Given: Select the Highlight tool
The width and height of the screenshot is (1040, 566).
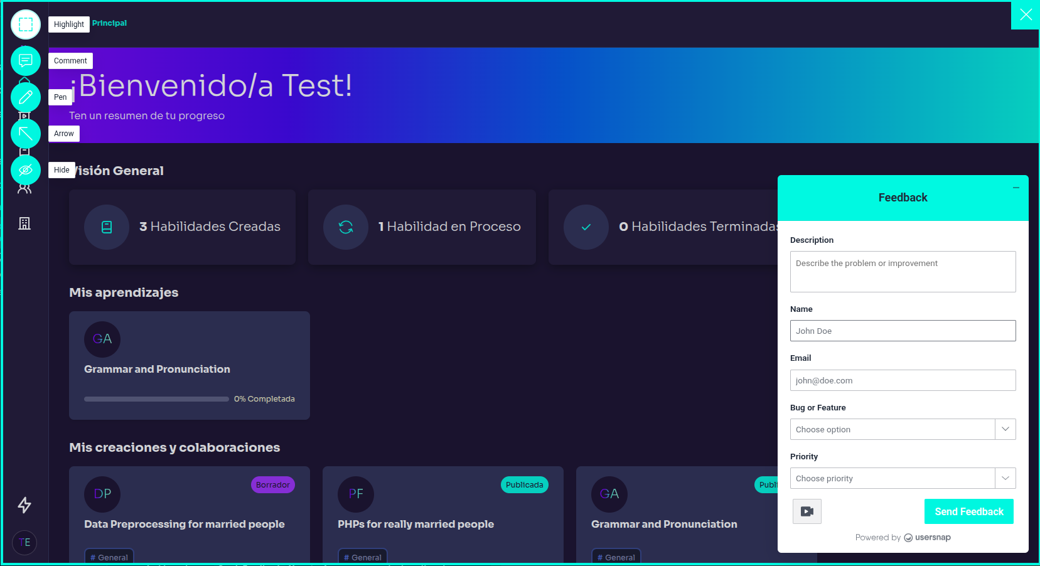Looking at the screenshot, I should [x=26, y=24].
